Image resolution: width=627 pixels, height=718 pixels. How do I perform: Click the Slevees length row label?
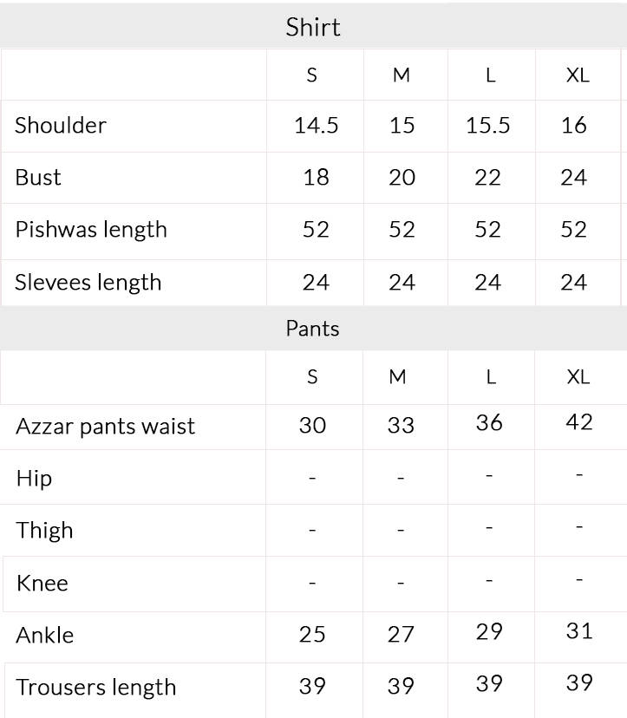tap(88, 283)
